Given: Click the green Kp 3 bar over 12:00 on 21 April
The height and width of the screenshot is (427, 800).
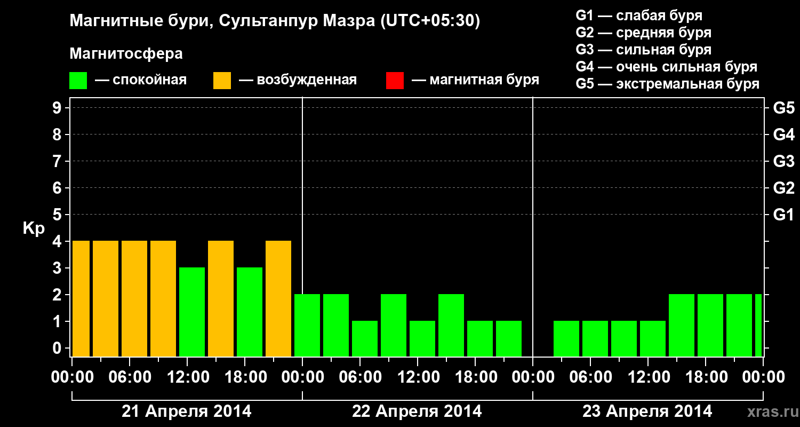Looking at the screenshot, I should 192,312.
